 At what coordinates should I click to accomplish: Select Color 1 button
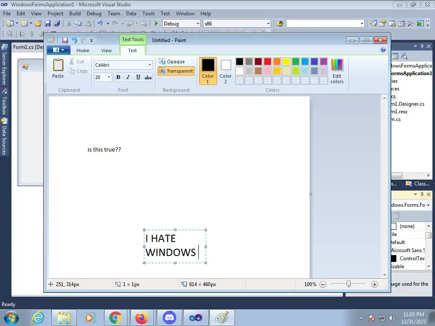point(208,71)
